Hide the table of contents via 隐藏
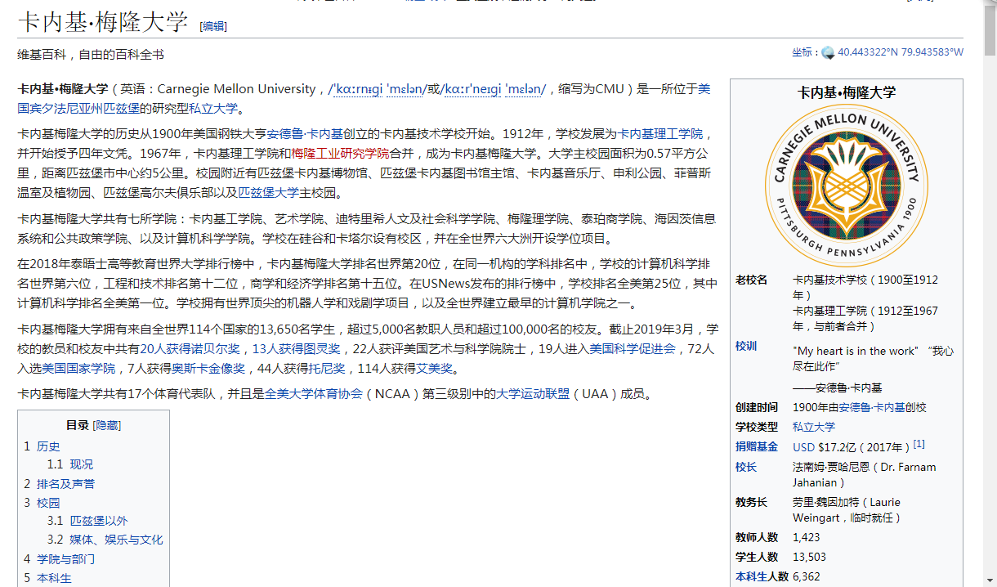The width and height of the screenshot is (997, 587). coord(108,425)
